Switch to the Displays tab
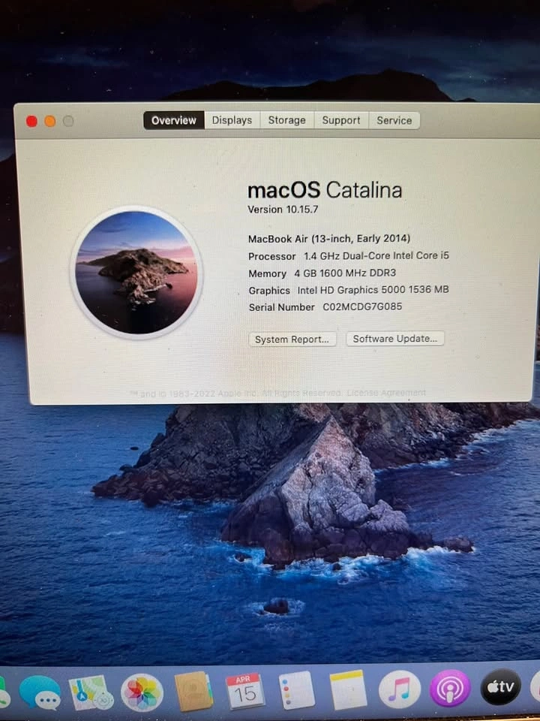The width and height of the screenshot is (540, 721). point(232,120)
